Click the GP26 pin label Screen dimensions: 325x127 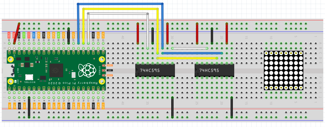tap(54, 35)
